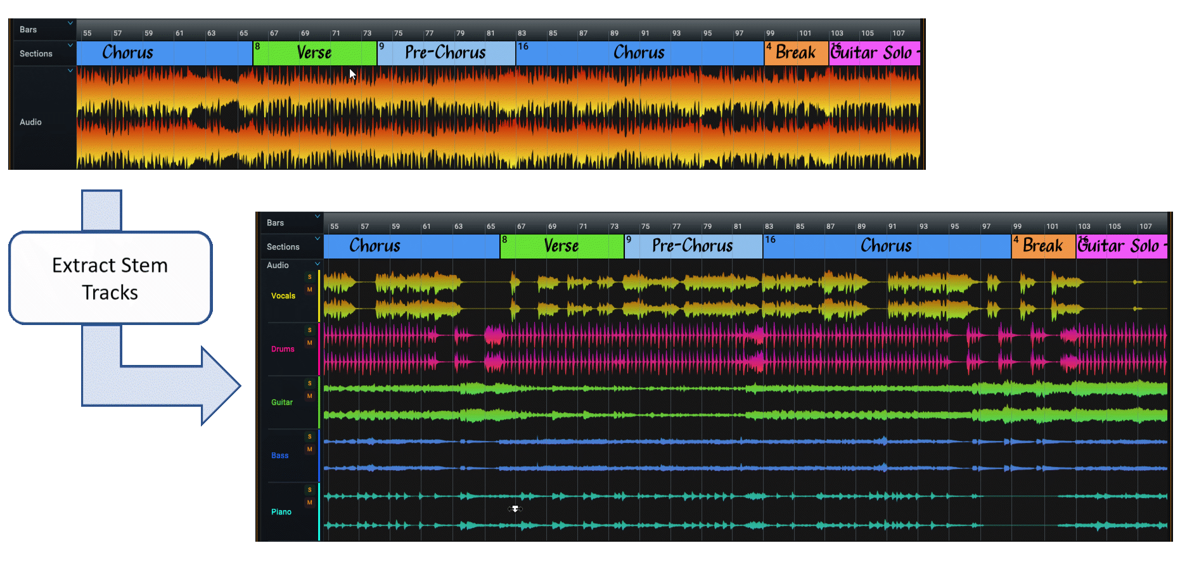This screenshot has height=562, width=1199.
Task: Click bar 107 on upper panel ruler
Action: (899, 33)
